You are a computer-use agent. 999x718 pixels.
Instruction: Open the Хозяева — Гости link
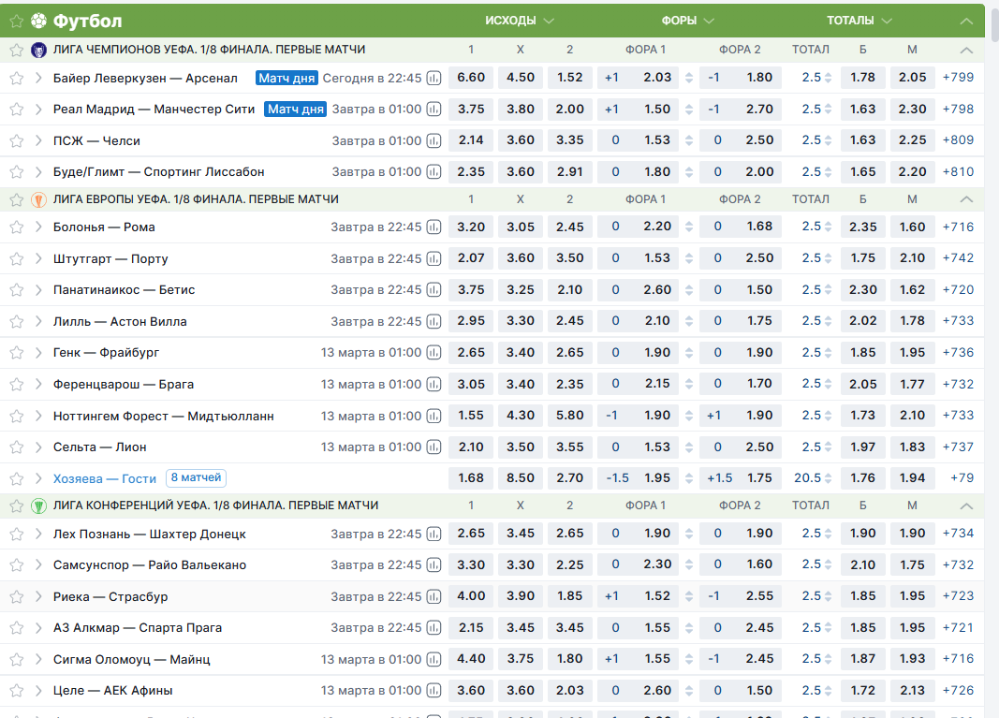105,478
